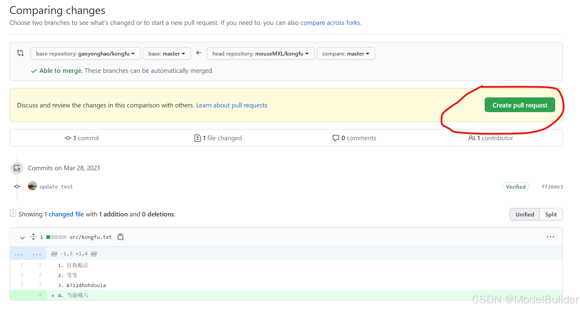Follow the compare across forks link
The image size is (580, 309).
tap(330, 22)
